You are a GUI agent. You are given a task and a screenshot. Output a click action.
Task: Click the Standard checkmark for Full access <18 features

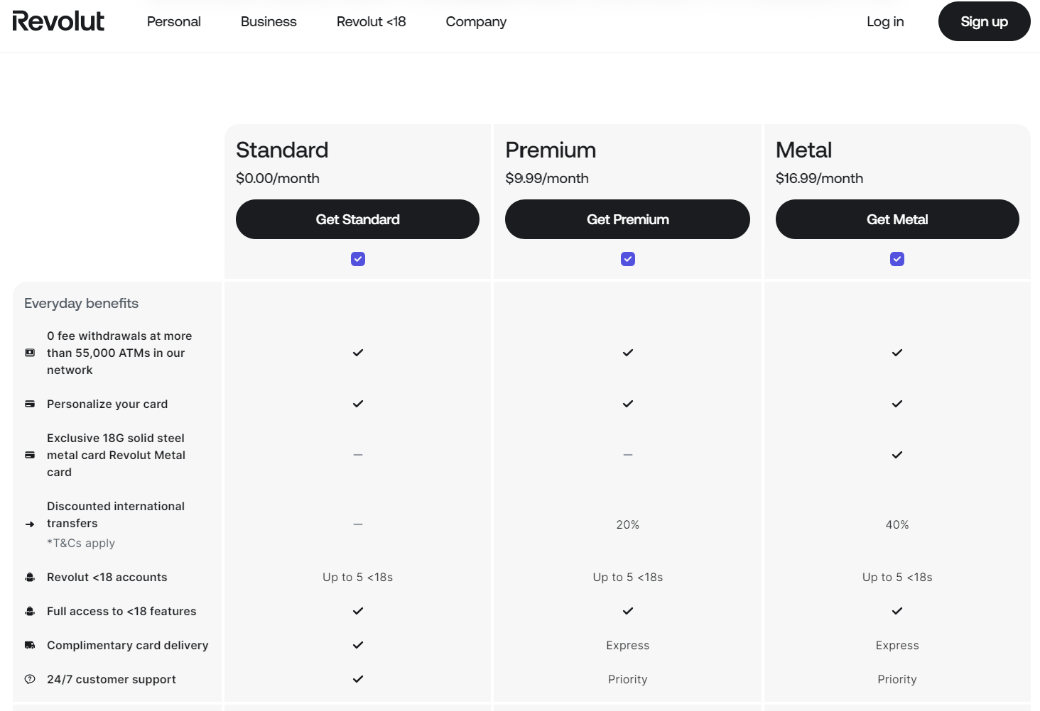(x=358, y=611)
